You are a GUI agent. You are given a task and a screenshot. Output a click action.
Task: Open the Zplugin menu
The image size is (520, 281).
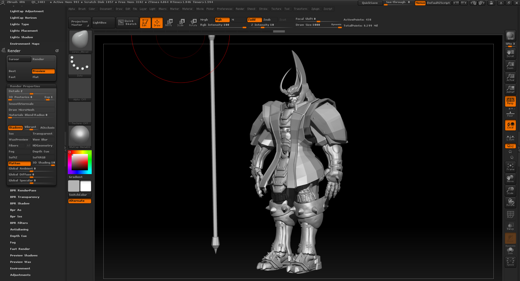point(315,9)
